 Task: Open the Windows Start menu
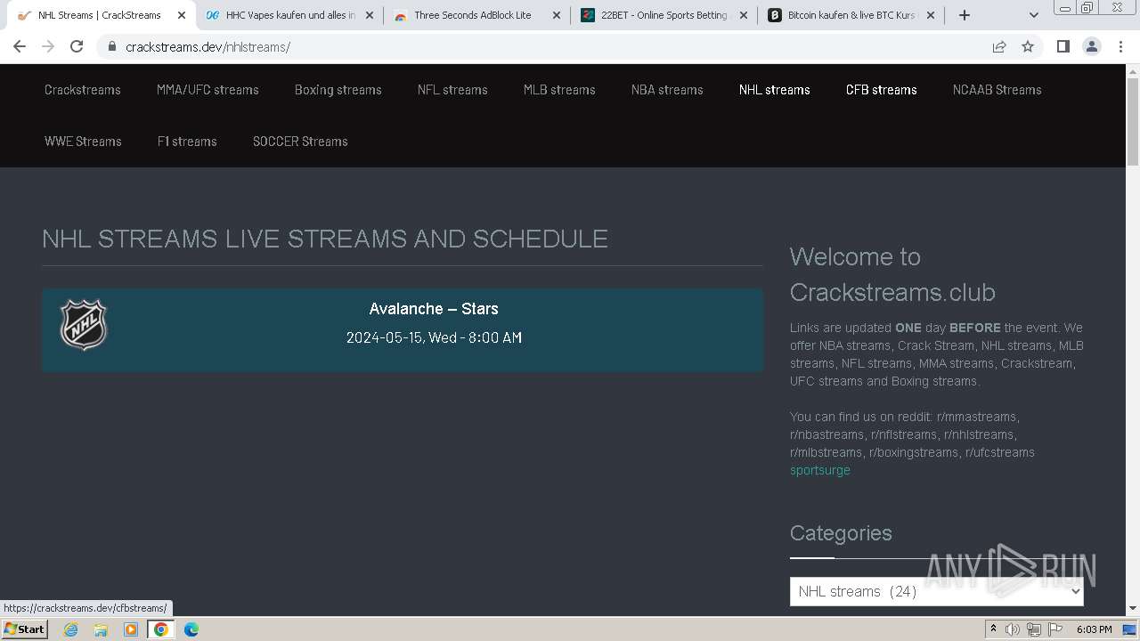click(25, 629)
